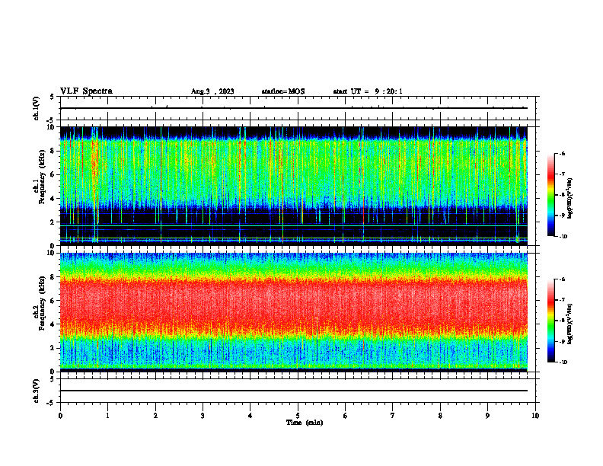This screenshot has width=603, height=466.
Task: Click the "-6" label on ch.2 colorbar
Action: (x=563, y=279)
